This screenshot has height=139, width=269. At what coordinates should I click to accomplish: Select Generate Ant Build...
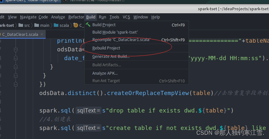[136, 57]
